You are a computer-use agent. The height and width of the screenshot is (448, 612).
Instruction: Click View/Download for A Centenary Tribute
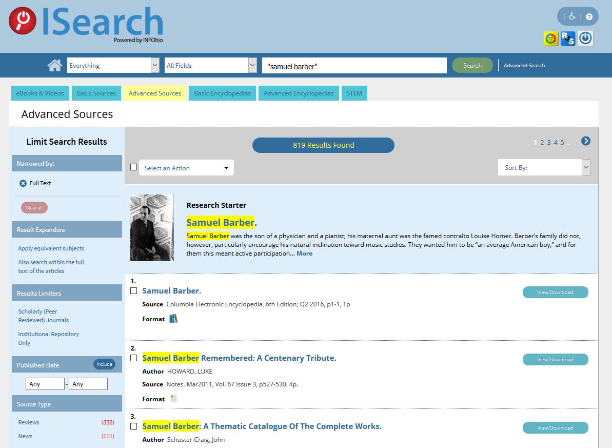tap(555, 359)
